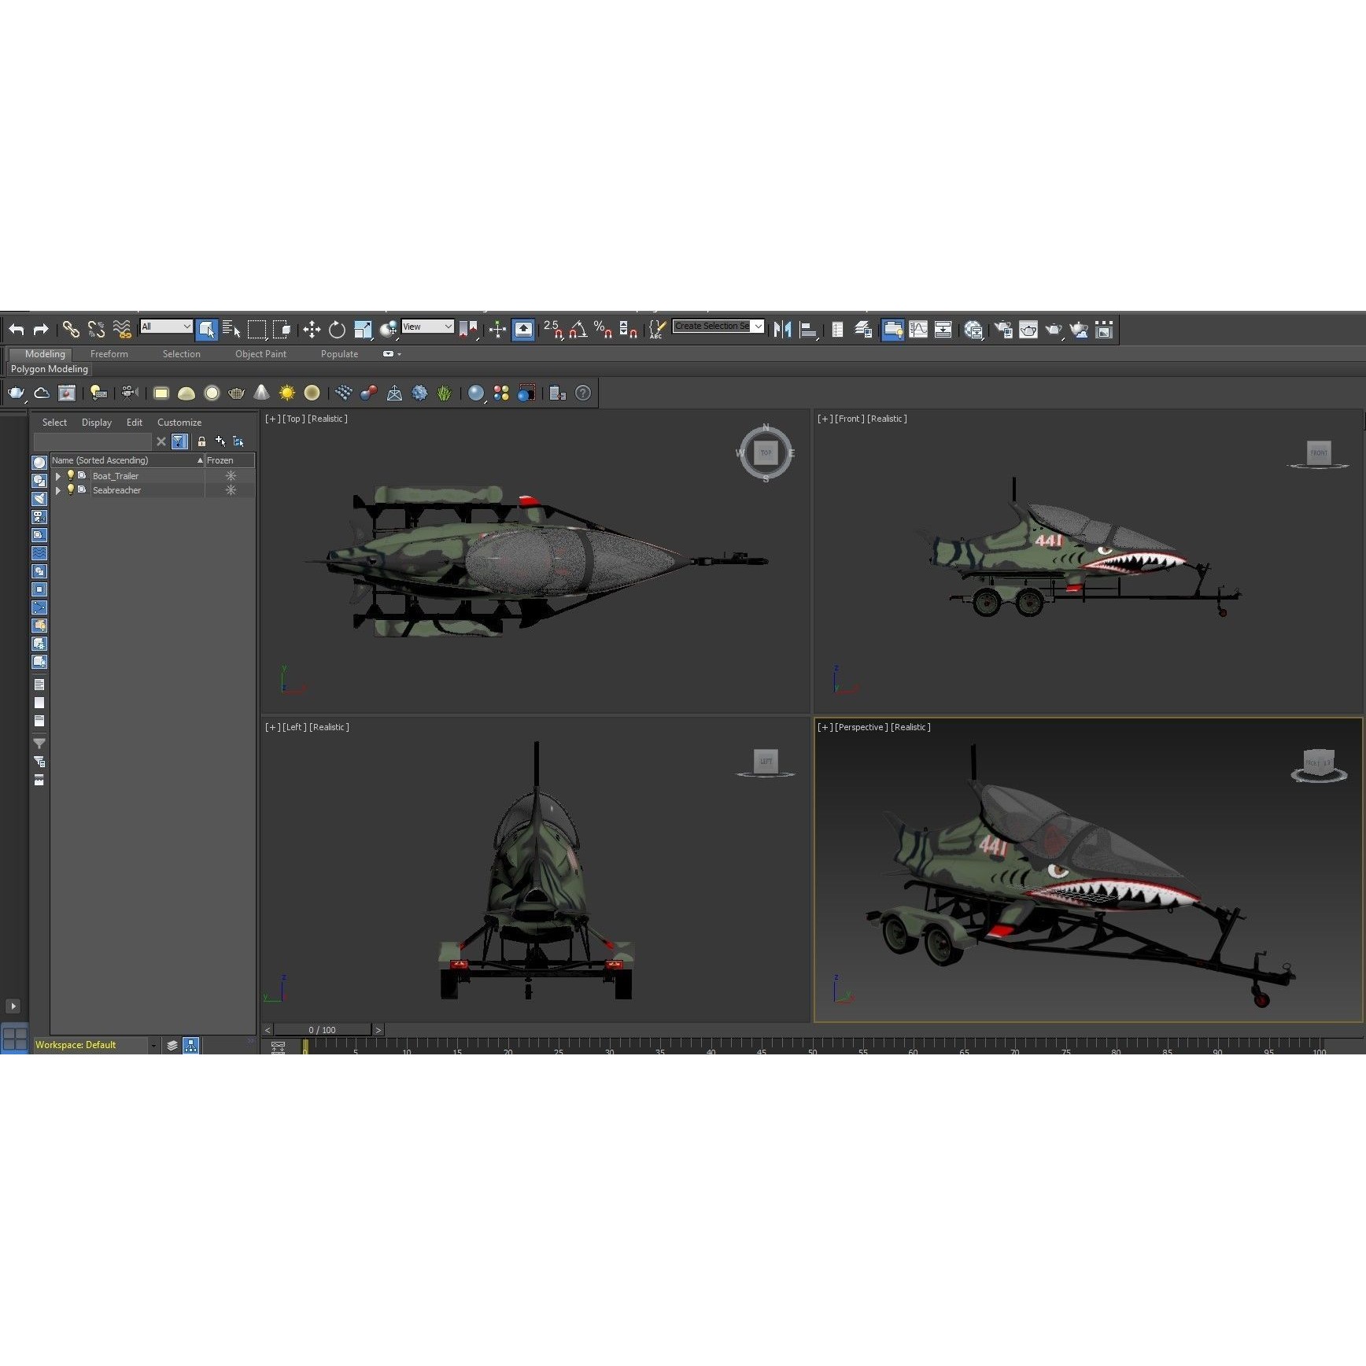
Task: Select the Select and Rotate tool
Action: (337, 330)
